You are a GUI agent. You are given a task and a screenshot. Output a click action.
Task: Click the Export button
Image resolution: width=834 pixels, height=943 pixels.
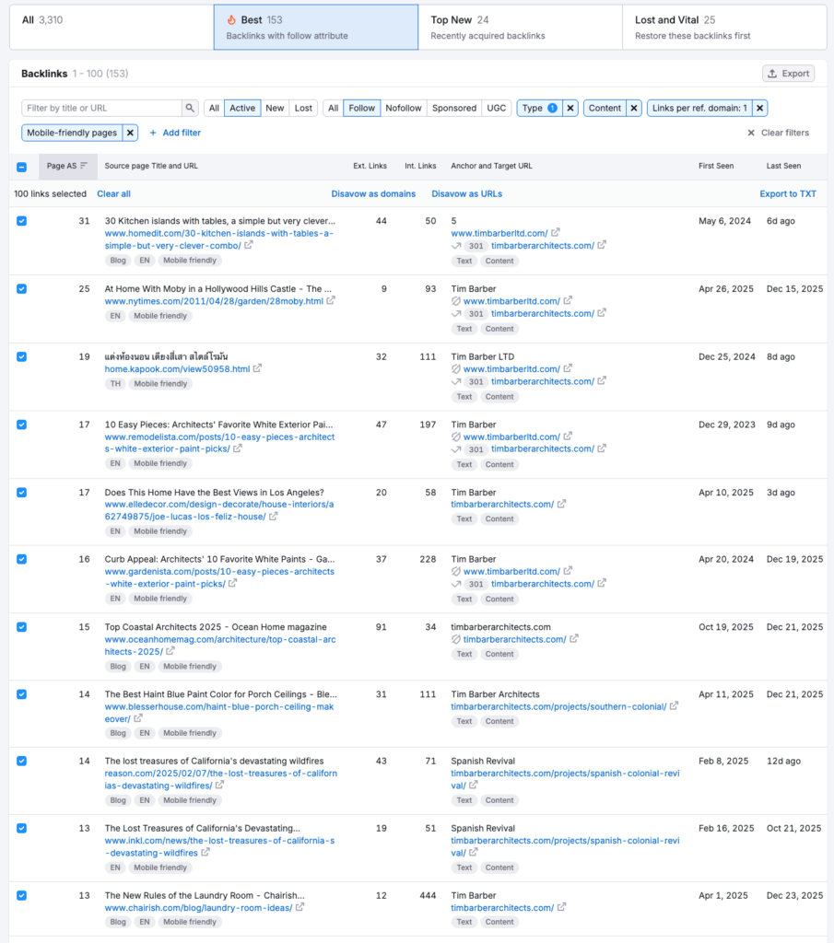click(x=788, y=74)
